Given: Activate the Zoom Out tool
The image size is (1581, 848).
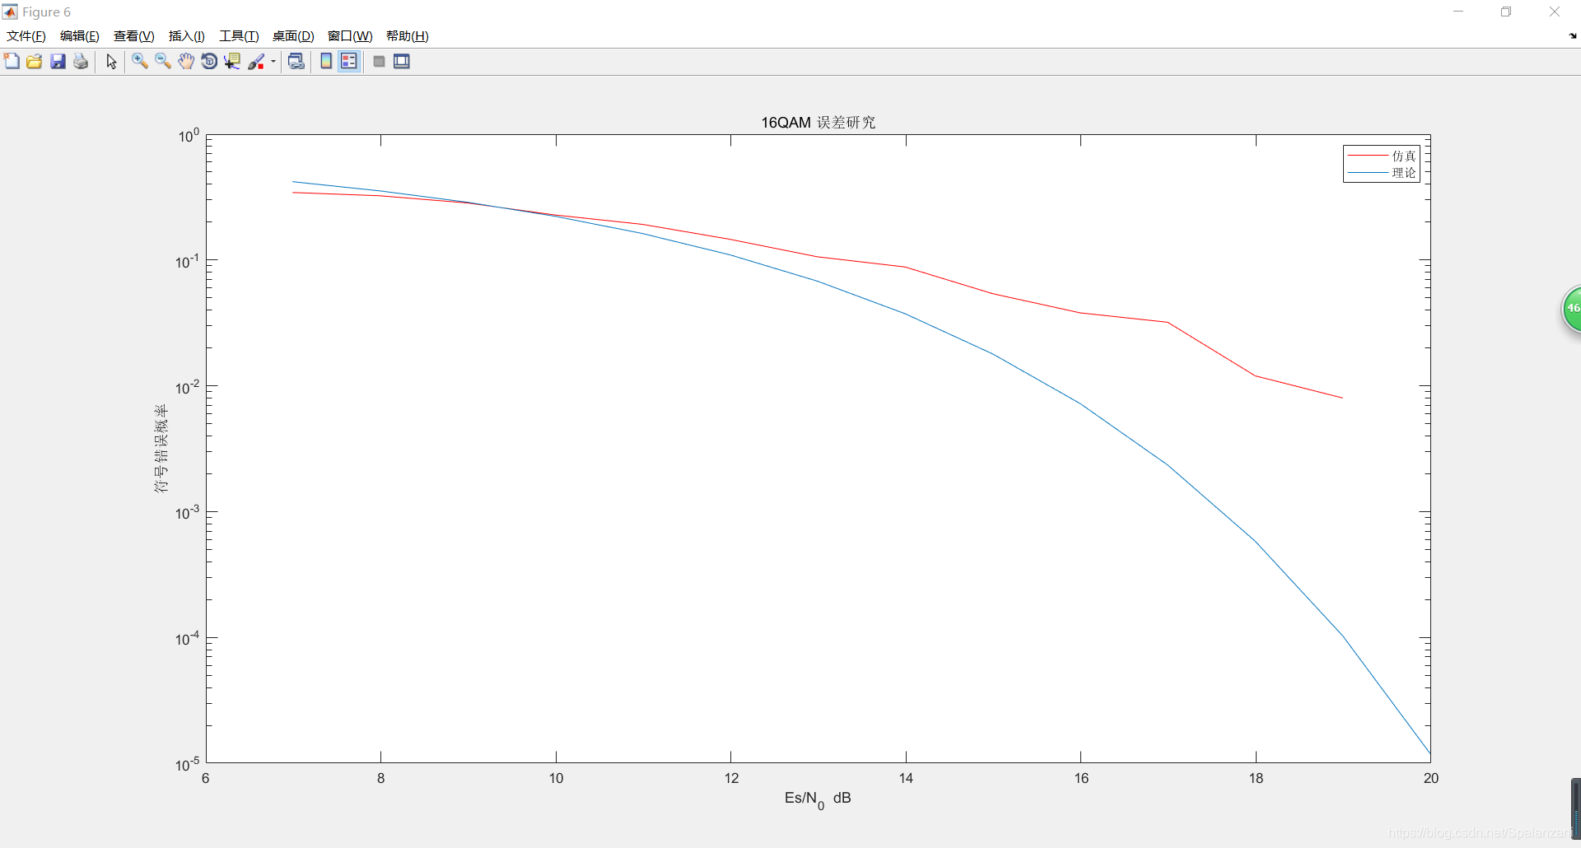Looking at the screenshot, I should point(163,62).
